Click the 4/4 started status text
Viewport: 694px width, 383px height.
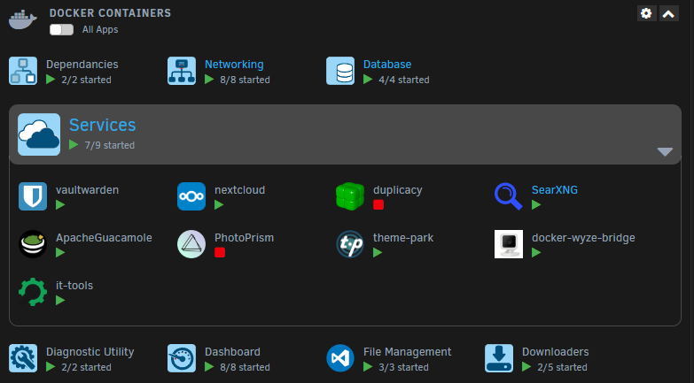click(404, 80)
